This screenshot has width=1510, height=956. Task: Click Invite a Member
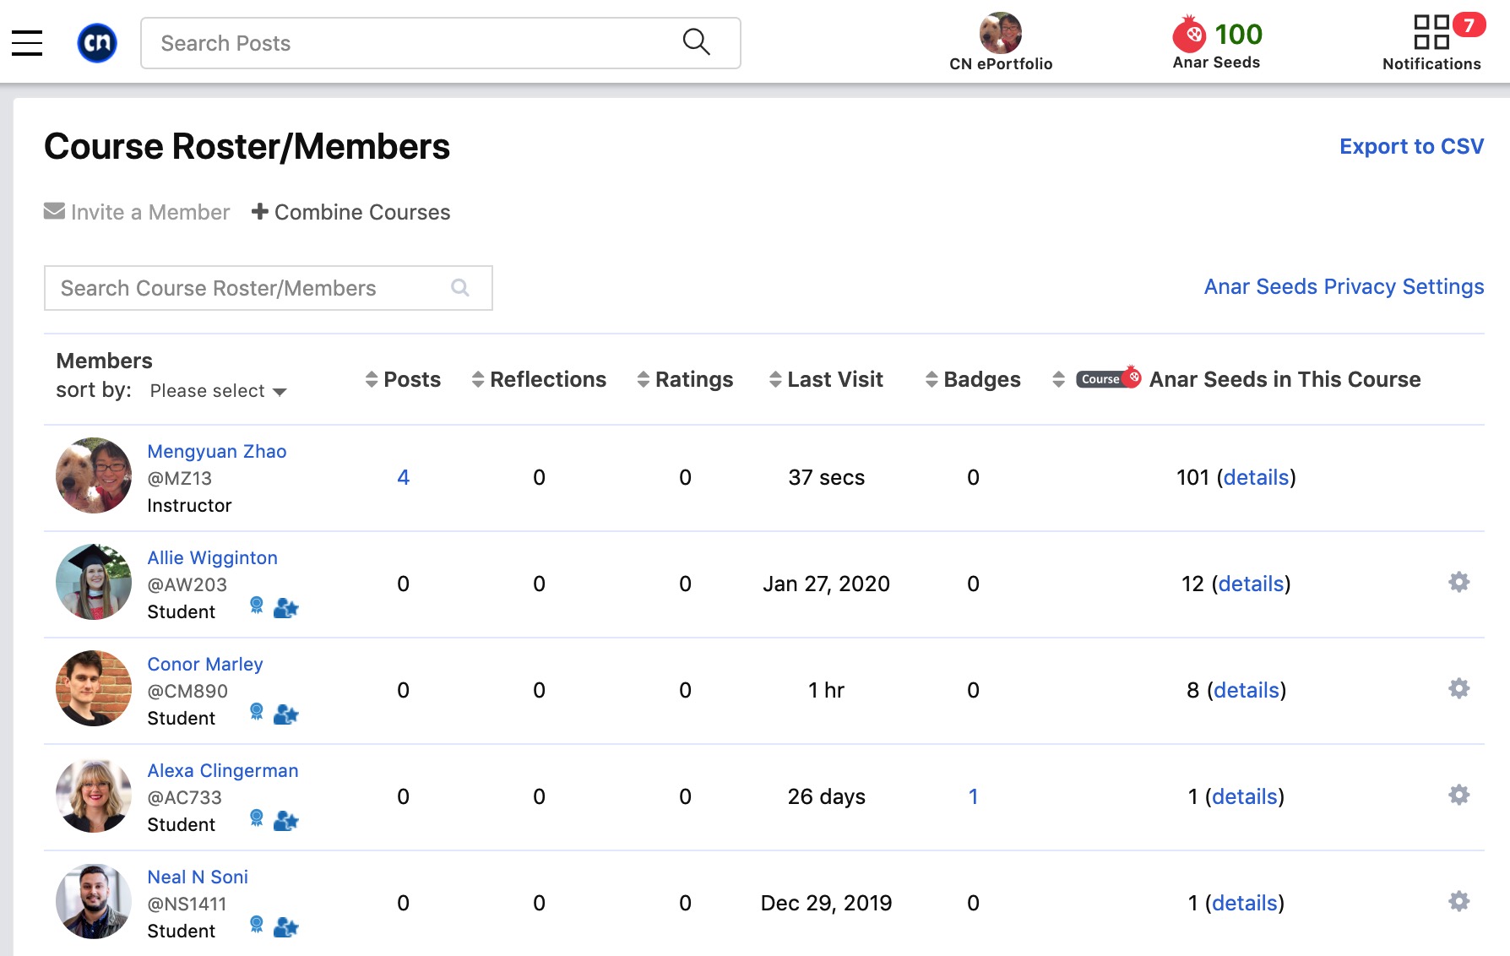tap(137, 212)
